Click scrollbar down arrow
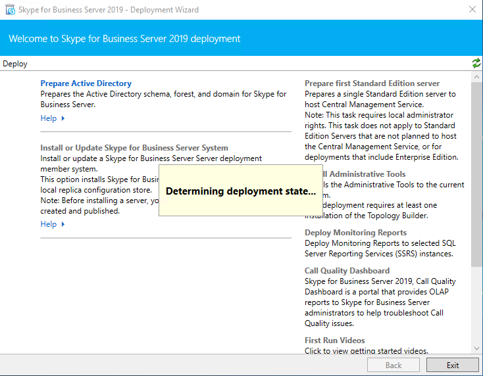This screenshot has height=376, width=483. 476,348
